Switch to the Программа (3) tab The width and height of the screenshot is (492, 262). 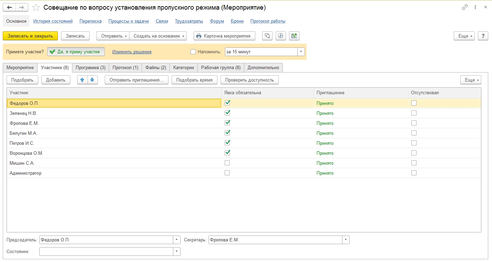coord(91,67)
